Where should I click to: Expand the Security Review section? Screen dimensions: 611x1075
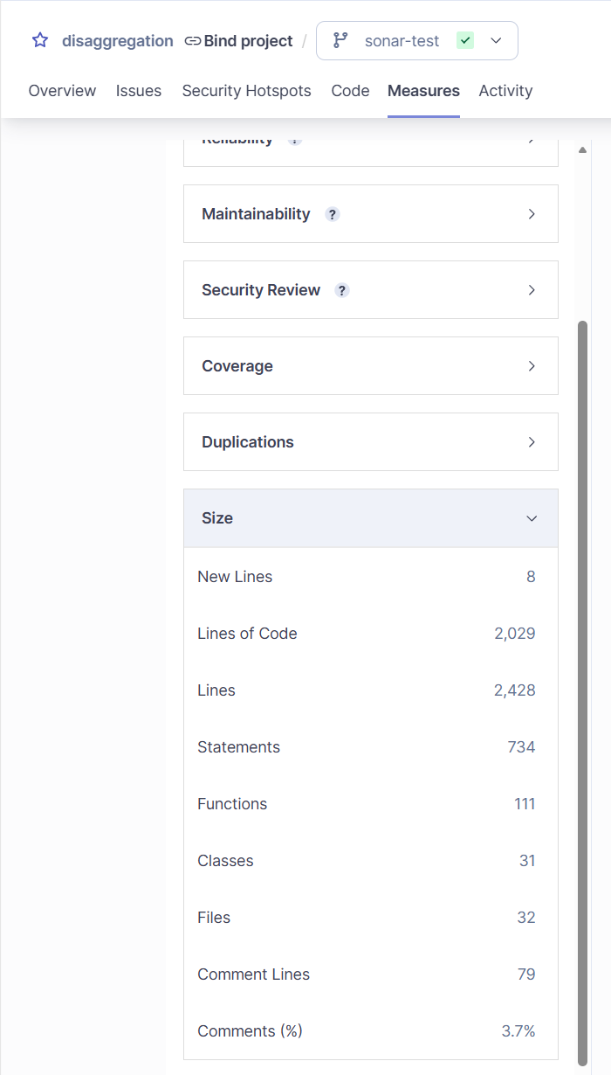(x=370, y=290)
